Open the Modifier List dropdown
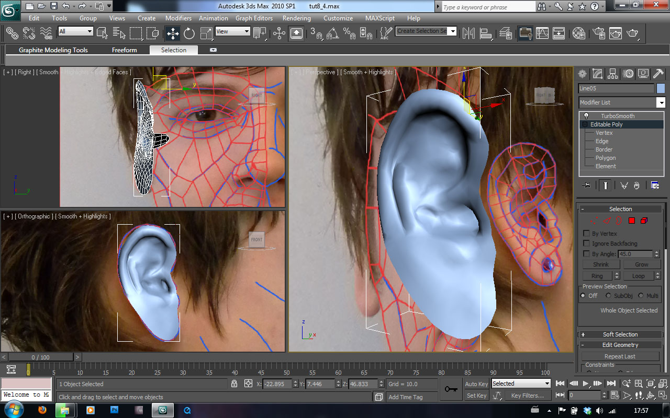Image resolution: width=670 pixels, height=418 pixels. coord(661,101)
